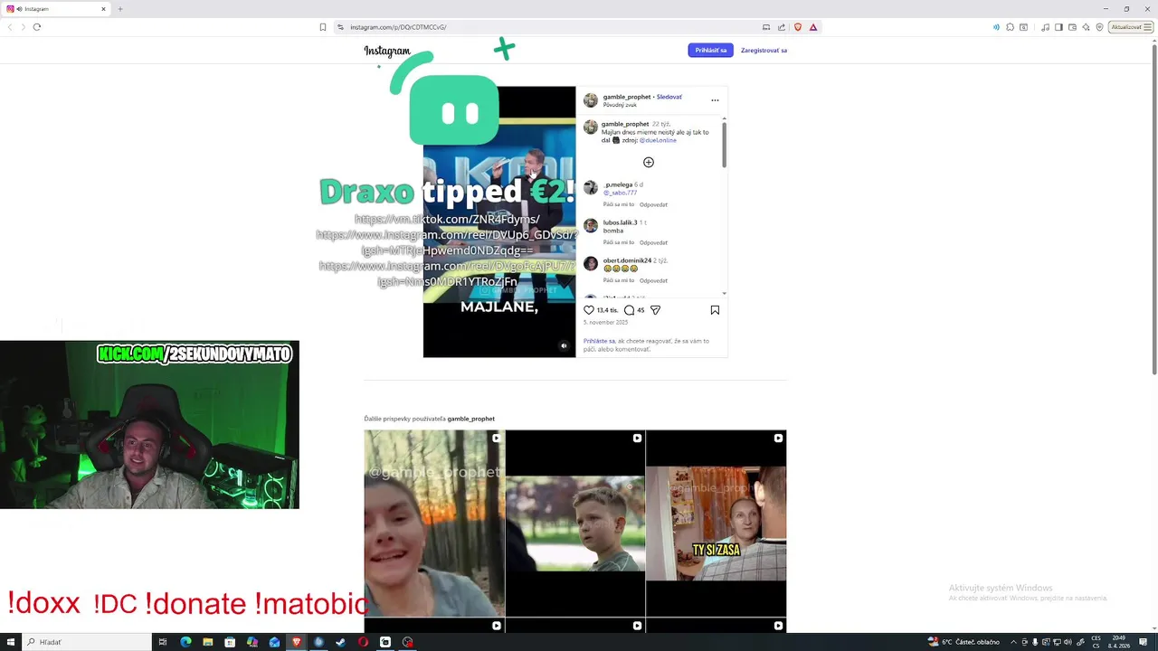Select the Instagram browser tab
Image resolution: width=1158 pixels, height=651 pixels.
pyautogui.click(x=56, y=9)
